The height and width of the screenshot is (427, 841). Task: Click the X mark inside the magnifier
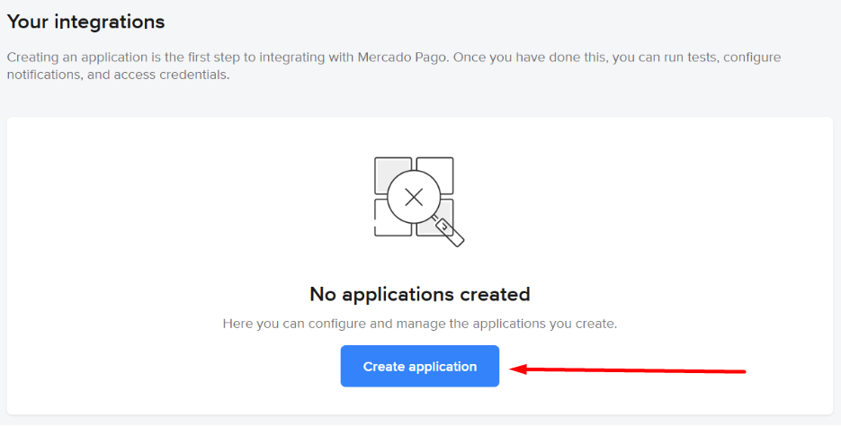pyautogui.click(x=414, y=198)
